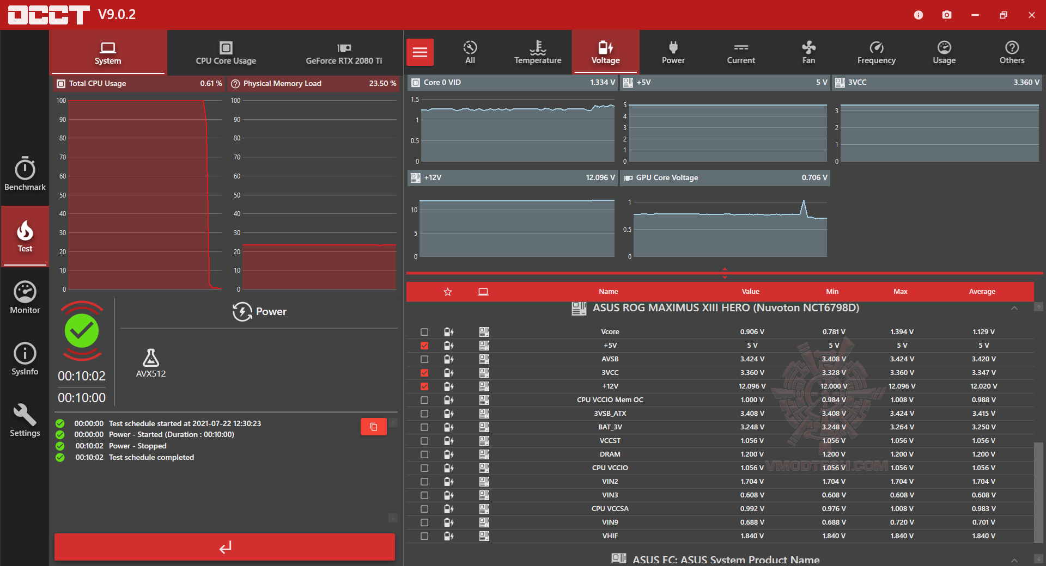Sort sensors by Max column
1046x566 pixels.
pos(901,292)
